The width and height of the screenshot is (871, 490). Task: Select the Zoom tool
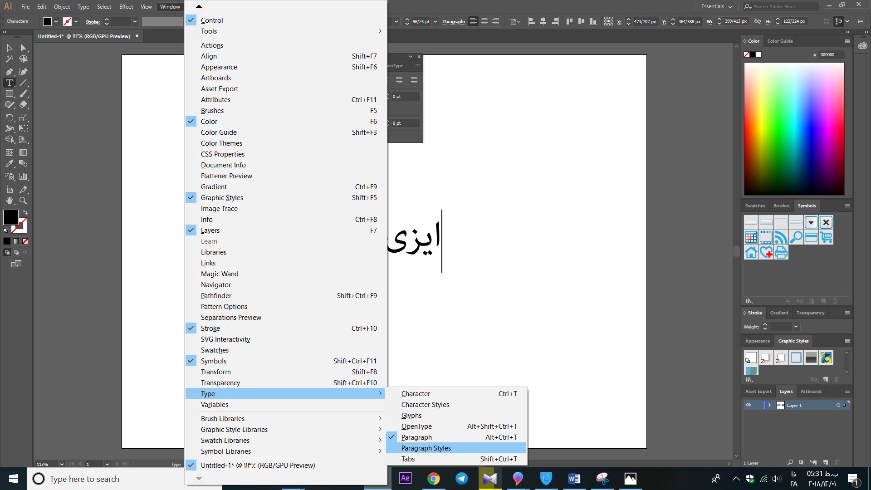tap(23, 201)
